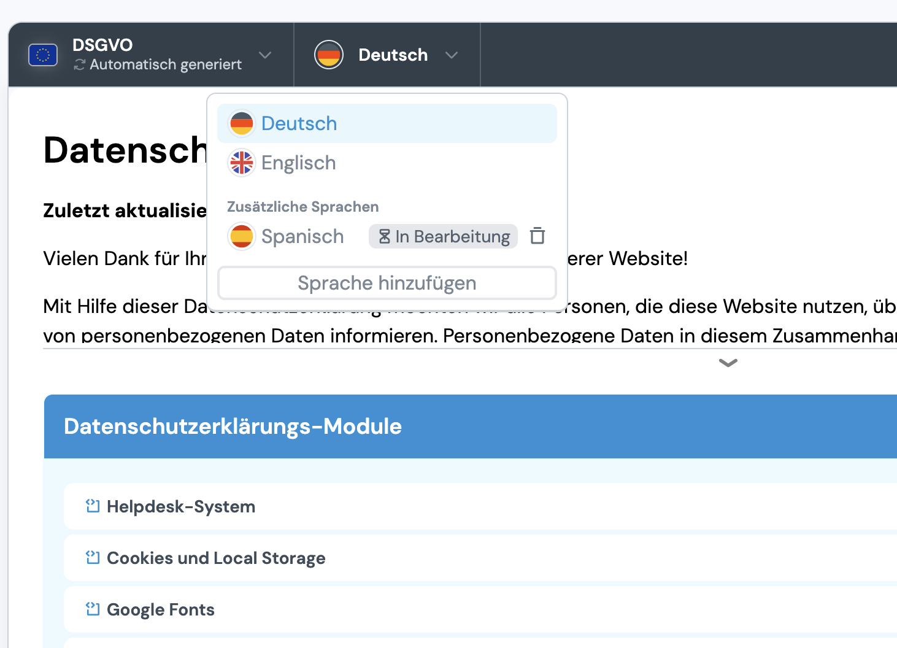Image resolution: width=897 pixels, height=648 pixels.
Task: Click the Spanish flag icon under Zusätzliche Sprachen
Action: click(242, 236)
